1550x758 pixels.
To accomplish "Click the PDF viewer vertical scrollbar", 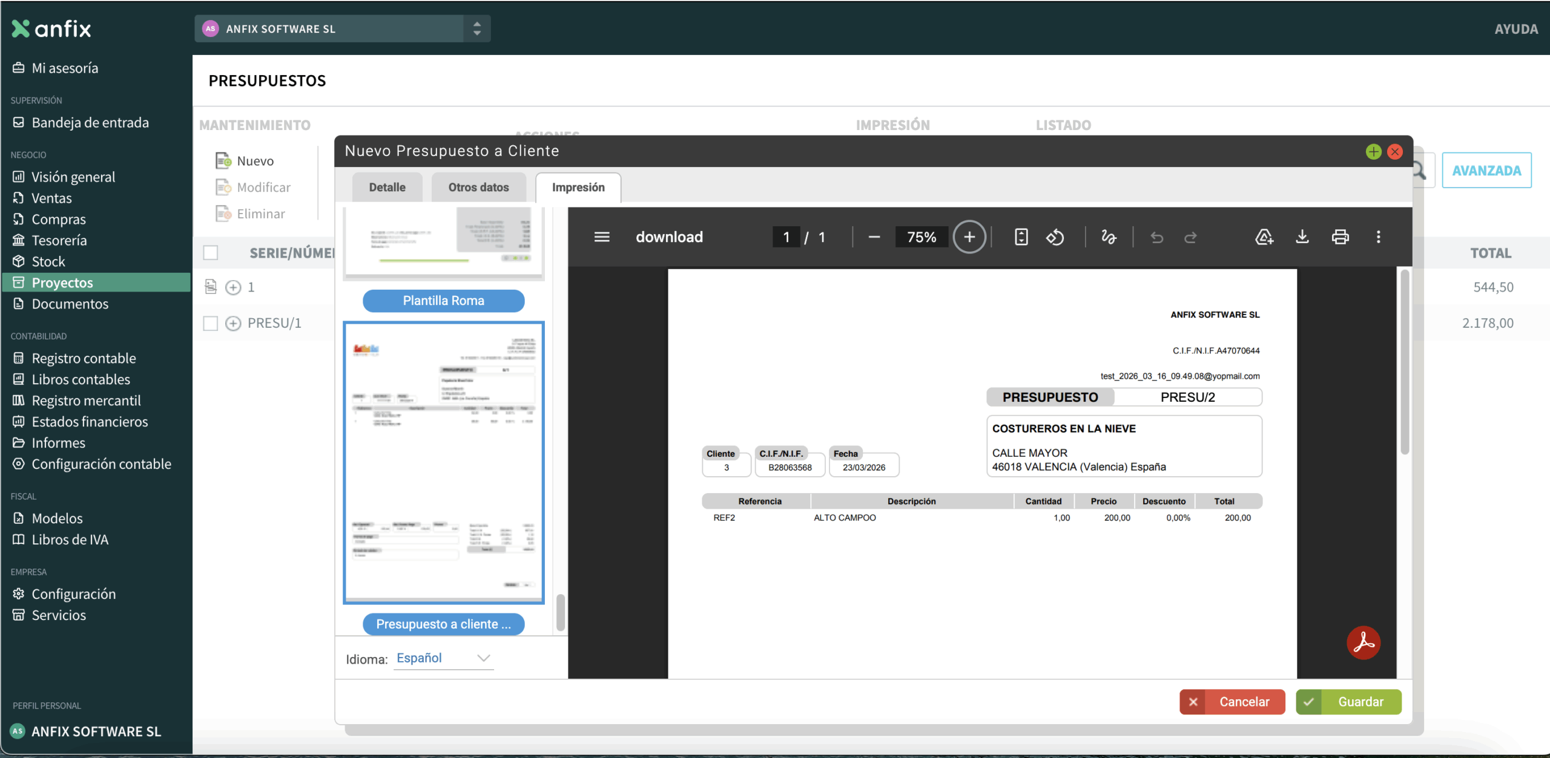I will 1405,363.
